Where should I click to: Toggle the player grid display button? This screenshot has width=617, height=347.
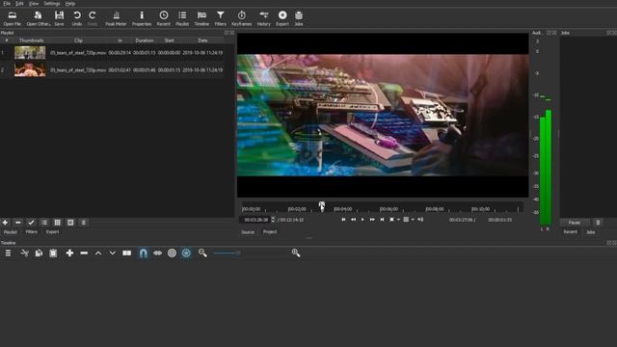(x=406, y=220)
